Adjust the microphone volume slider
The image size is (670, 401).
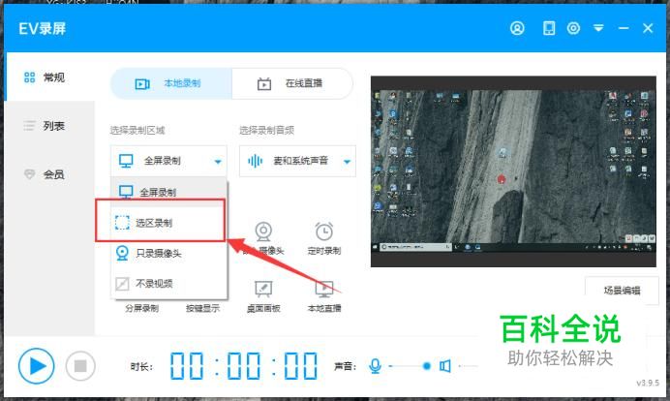(x=411, y=366)
